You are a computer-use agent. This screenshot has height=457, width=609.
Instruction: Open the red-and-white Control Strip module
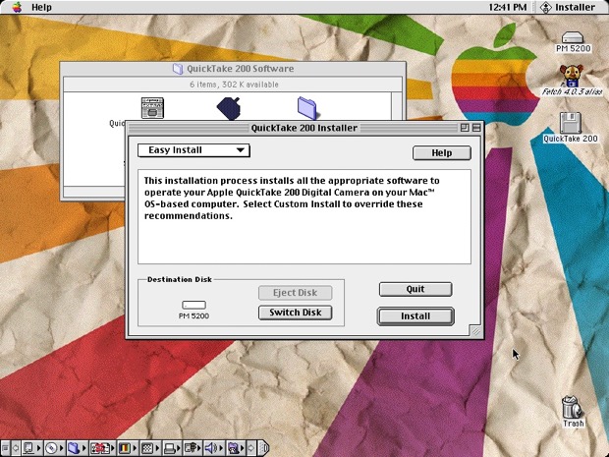click(x=102, y=448)
